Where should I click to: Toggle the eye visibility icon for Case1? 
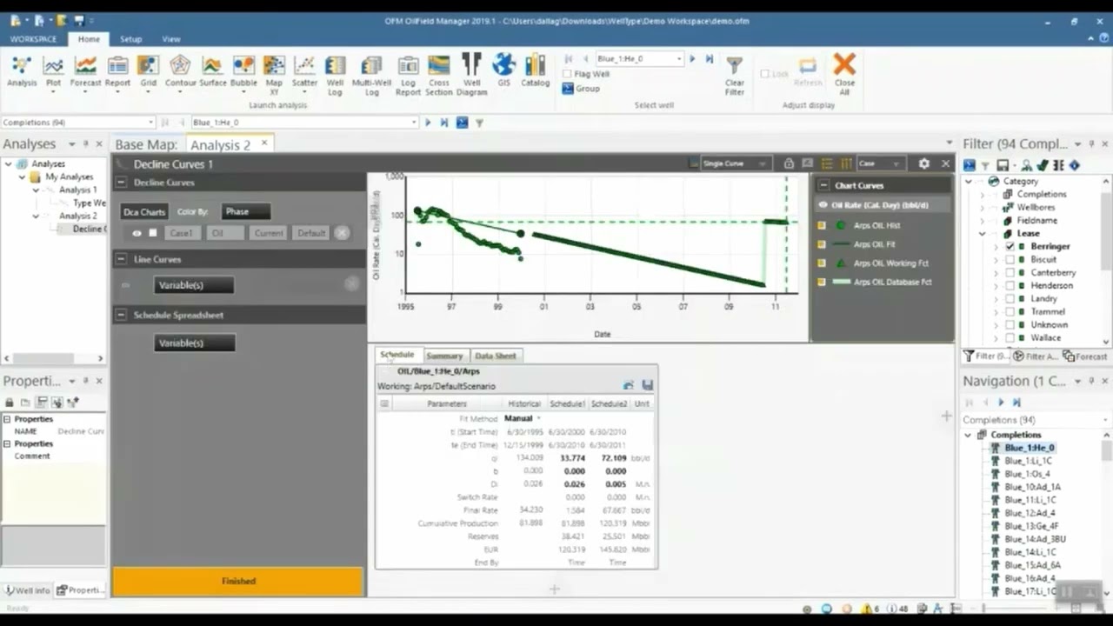(137, 233)
